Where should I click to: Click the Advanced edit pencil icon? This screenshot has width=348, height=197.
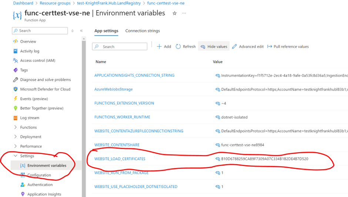[x=234, y=47]
